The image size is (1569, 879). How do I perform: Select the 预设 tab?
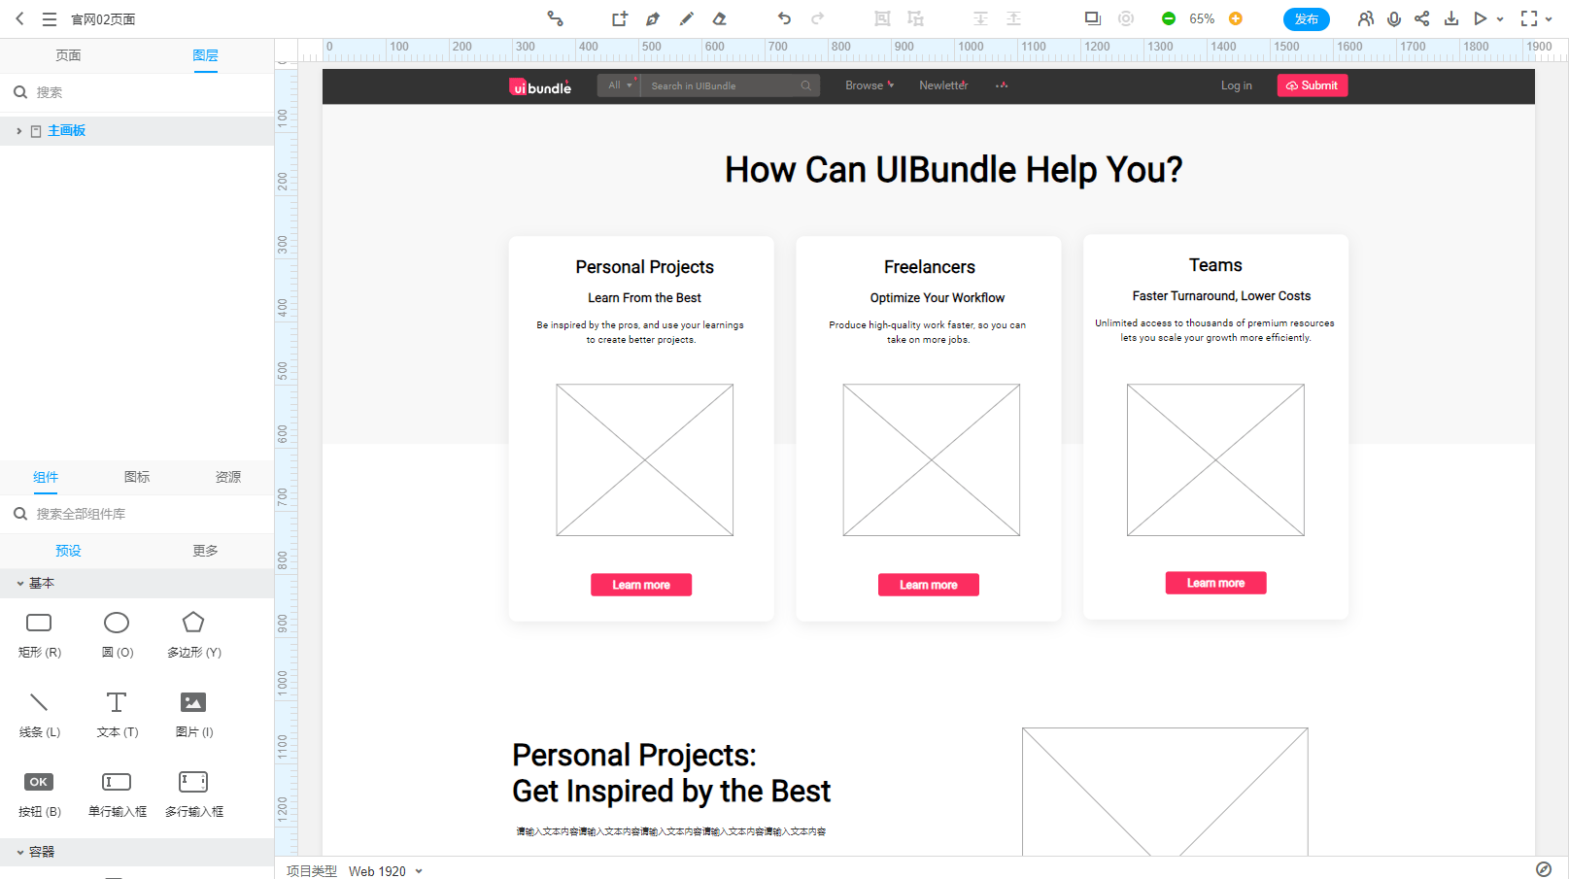(68, 551)
